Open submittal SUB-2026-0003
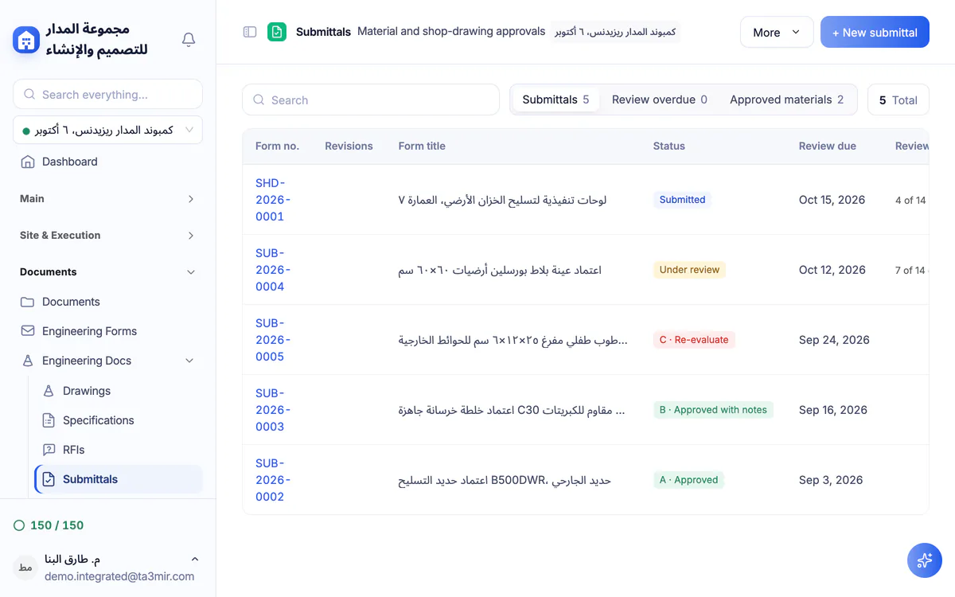The image size is (955, 597). [273, 410]
